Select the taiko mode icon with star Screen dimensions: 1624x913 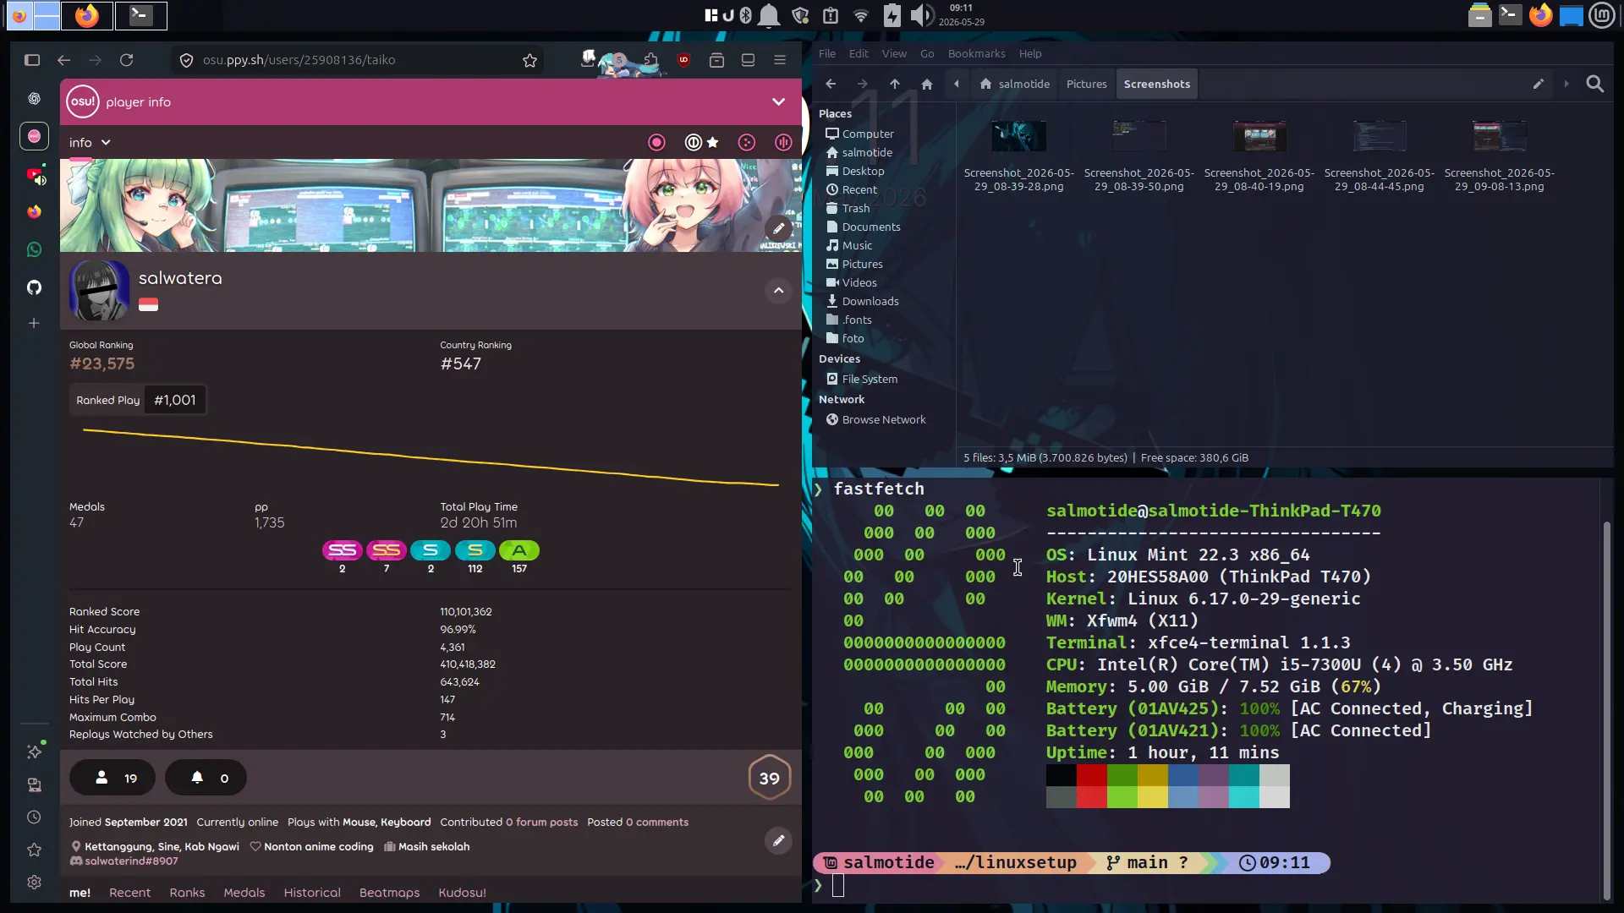point(701,143)
